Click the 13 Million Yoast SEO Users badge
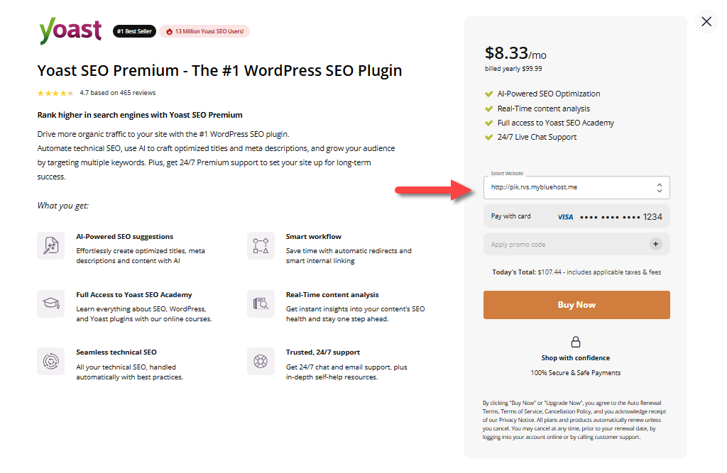 tap(204, 31)
